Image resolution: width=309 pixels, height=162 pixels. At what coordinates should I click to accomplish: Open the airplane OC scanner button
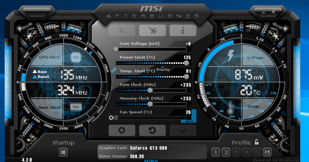click(152, 30)
